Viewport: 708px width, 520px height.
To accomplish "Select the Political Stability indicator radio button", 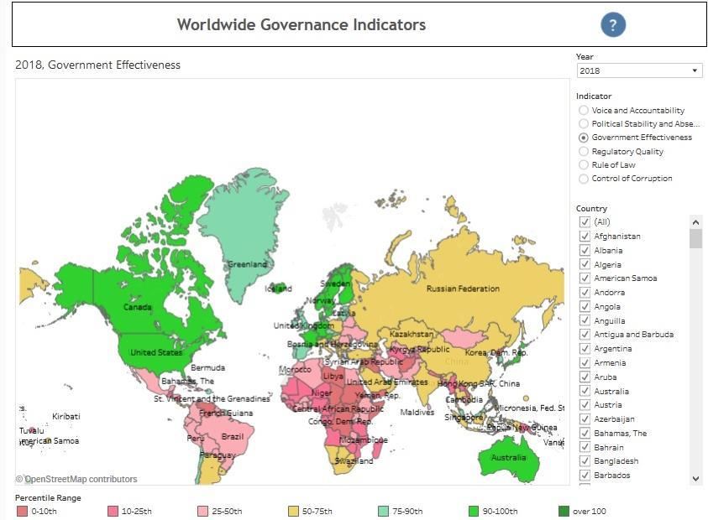I will pos(584,123).
